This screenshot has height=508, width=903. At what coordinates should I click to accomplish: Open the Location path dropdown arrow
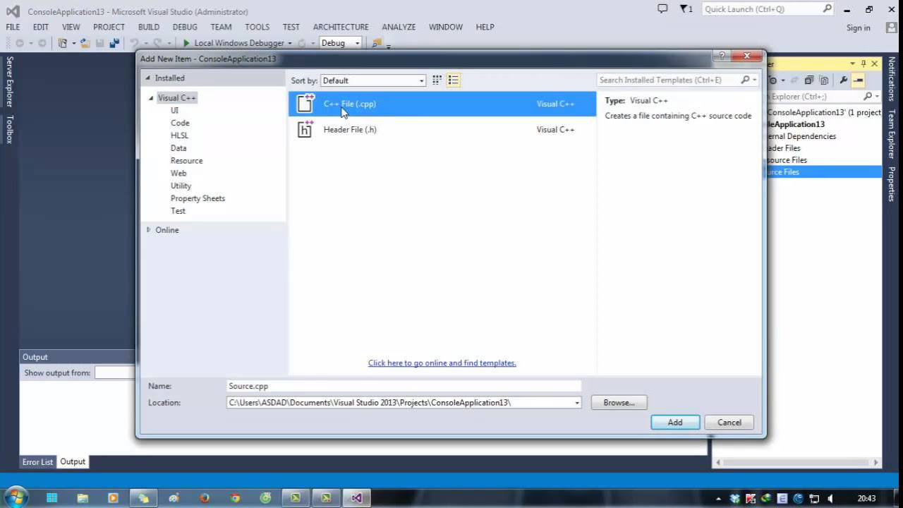[x=577, y=403]
